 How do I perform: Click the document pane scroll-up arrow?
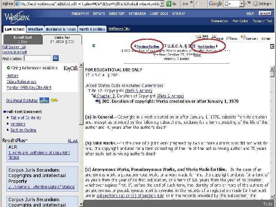point(272,69)
